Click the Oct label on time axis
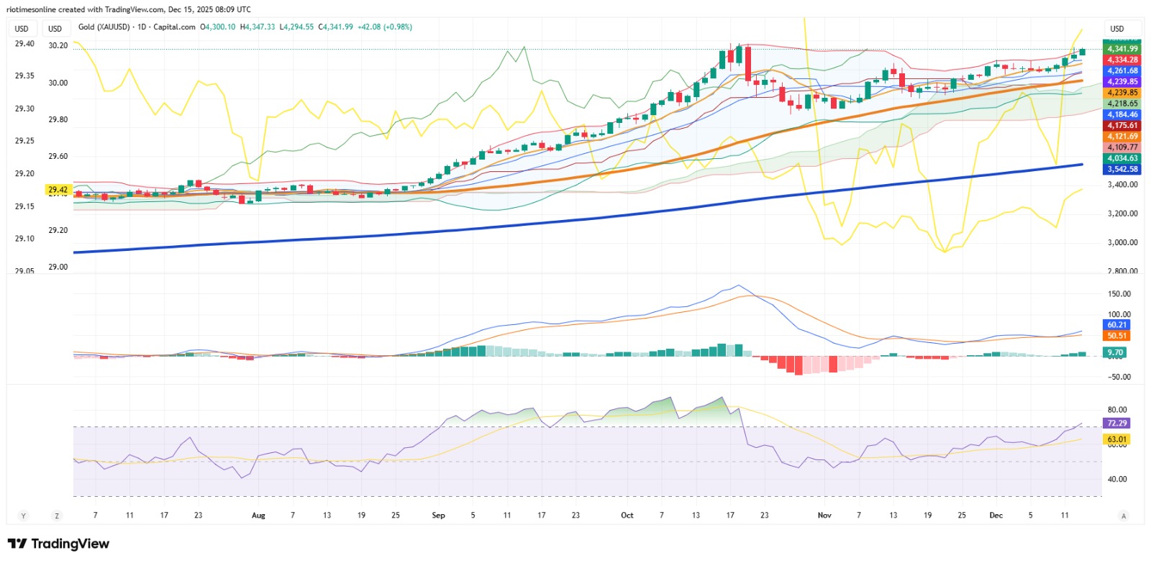The image size is (1151, 563). pyautogui.click(x=627, y=516)
